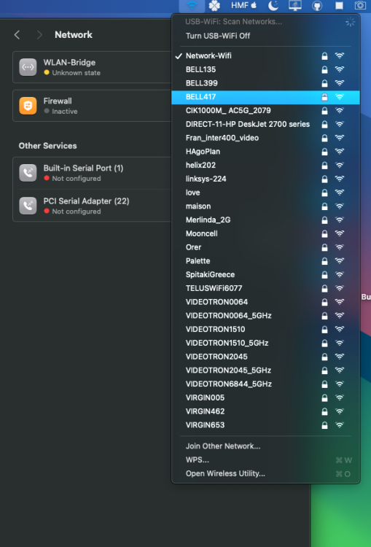Open the GitHub cat menu bar icon
The image size is (371, 547).
317,5
